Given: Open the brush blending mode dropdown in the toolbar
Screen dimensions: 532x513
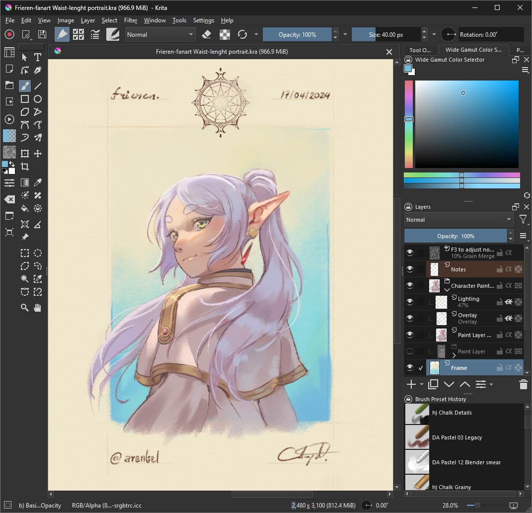Looking at the screenshot, I should pos(160,34).
